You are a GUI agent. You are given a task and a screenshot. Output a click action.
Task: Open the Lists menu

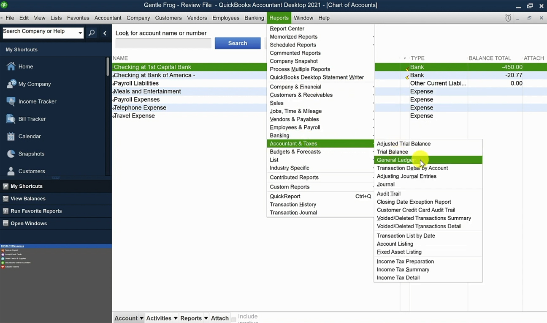pyautogui.click(x=56, y=18)
